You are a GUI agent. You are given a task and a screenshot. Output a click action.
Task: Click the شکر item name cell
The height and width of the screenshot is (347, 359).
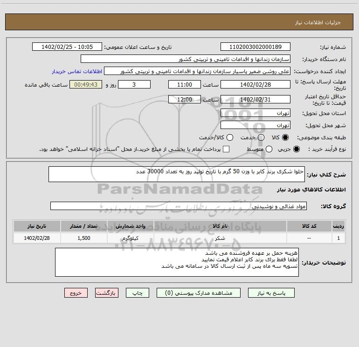pyautogui.click(x=220, y=238)
